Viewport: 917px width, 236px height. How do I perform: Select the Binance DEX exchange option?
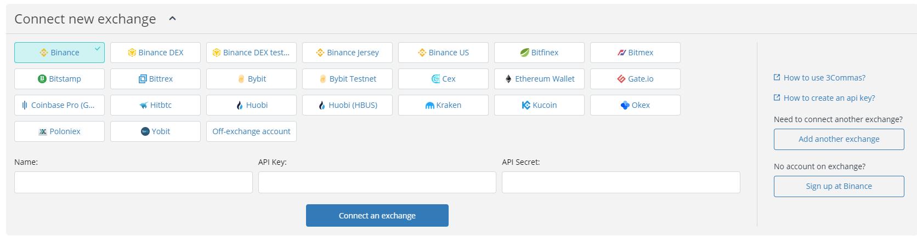pyautogui.click(x=155, y=53)
